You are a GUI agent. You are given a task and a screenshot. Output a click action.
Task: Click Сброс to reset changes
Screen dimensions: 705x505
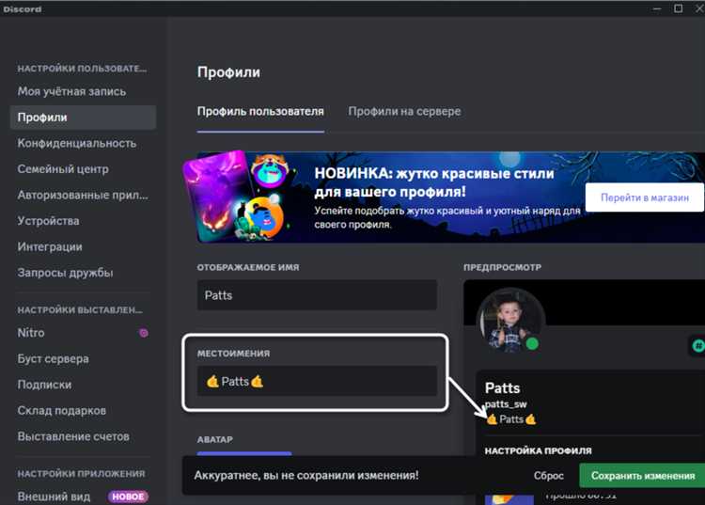549,476
